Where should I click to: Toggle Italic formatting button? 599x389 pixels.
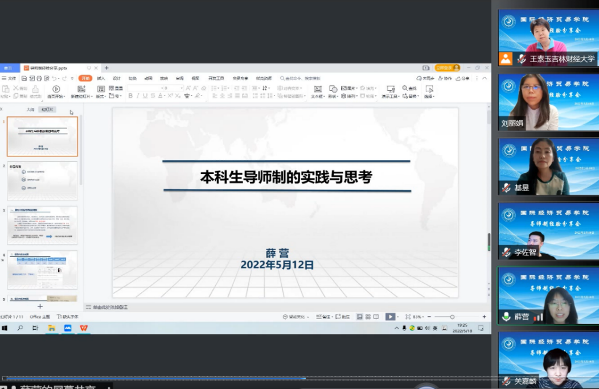pos(138,96)
